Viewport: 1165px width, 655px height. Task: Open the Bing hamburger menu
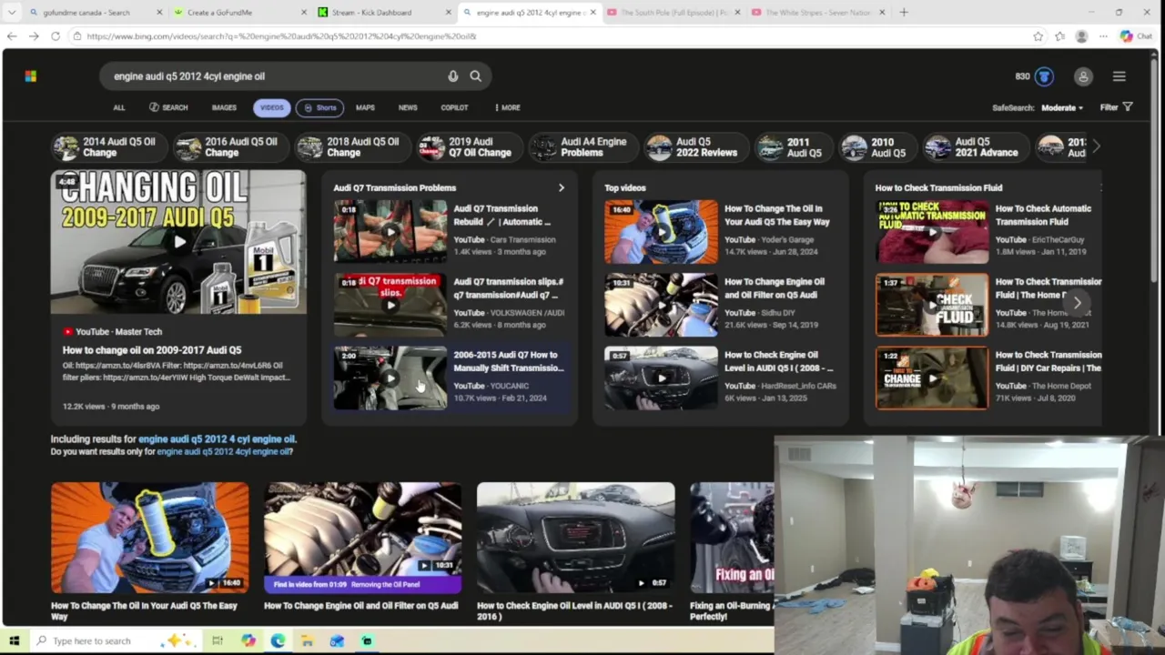pos(1119,76)
